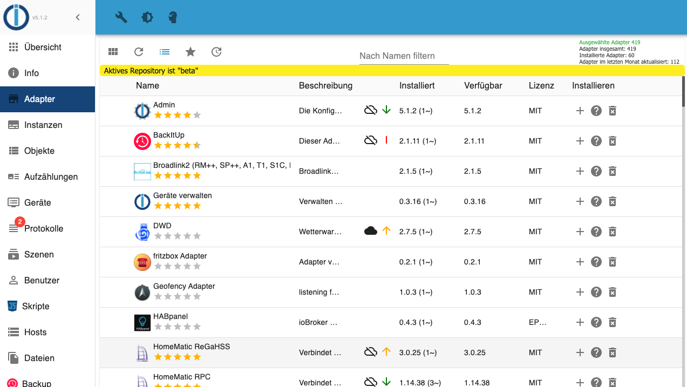This screenshot has width=687, height=387.
Task: Add an instance of BackItUp adapter
Action: tap(580, 141)
